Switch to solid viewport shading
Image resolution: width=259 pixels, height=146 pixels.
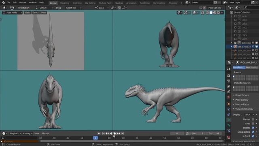pyautogui.click(x=211, y=13)
